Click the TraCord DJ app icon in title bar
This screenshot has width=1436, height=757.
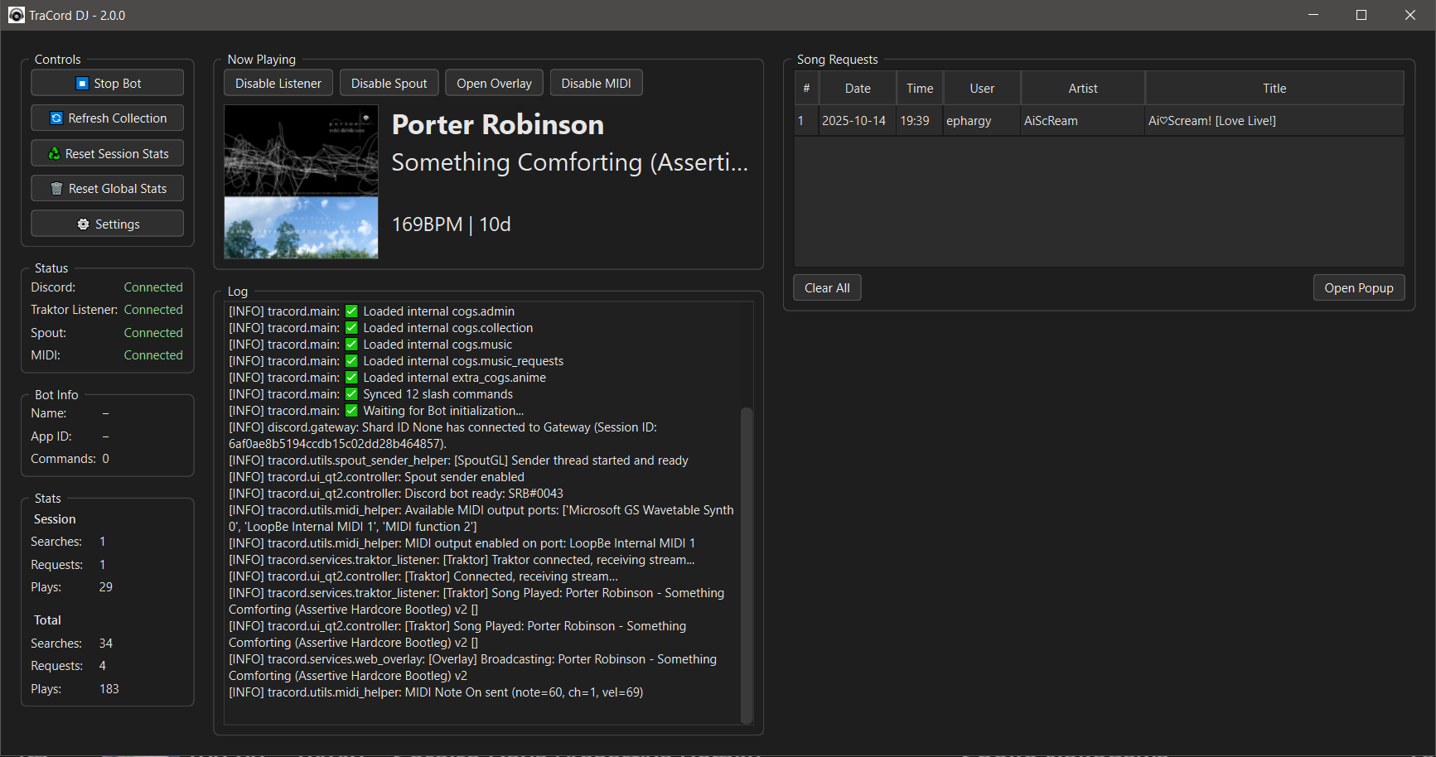click(x=17, y=15)
